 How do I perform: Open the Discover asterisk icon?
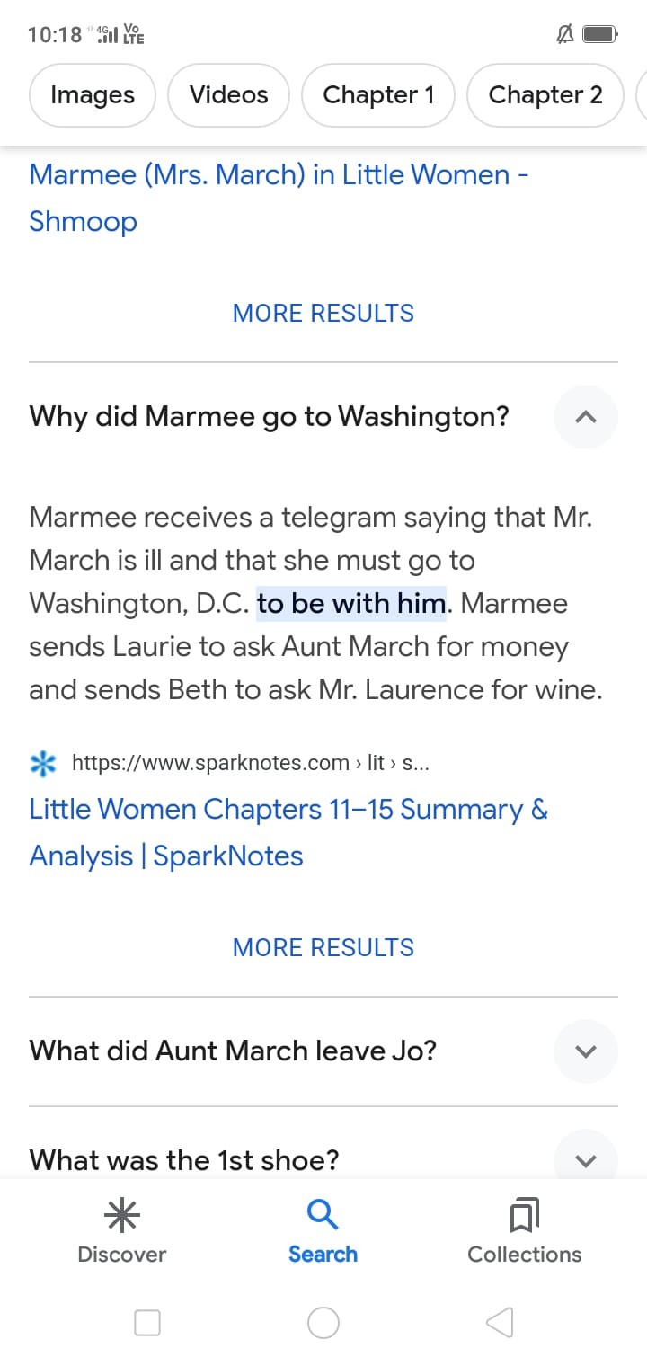[x=122, y=1216]
